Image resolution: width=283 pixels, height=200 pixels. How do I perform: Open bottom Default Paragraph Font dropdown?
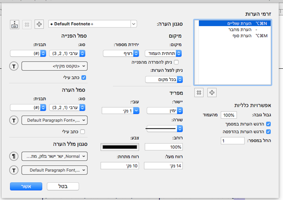click(54, 170)
